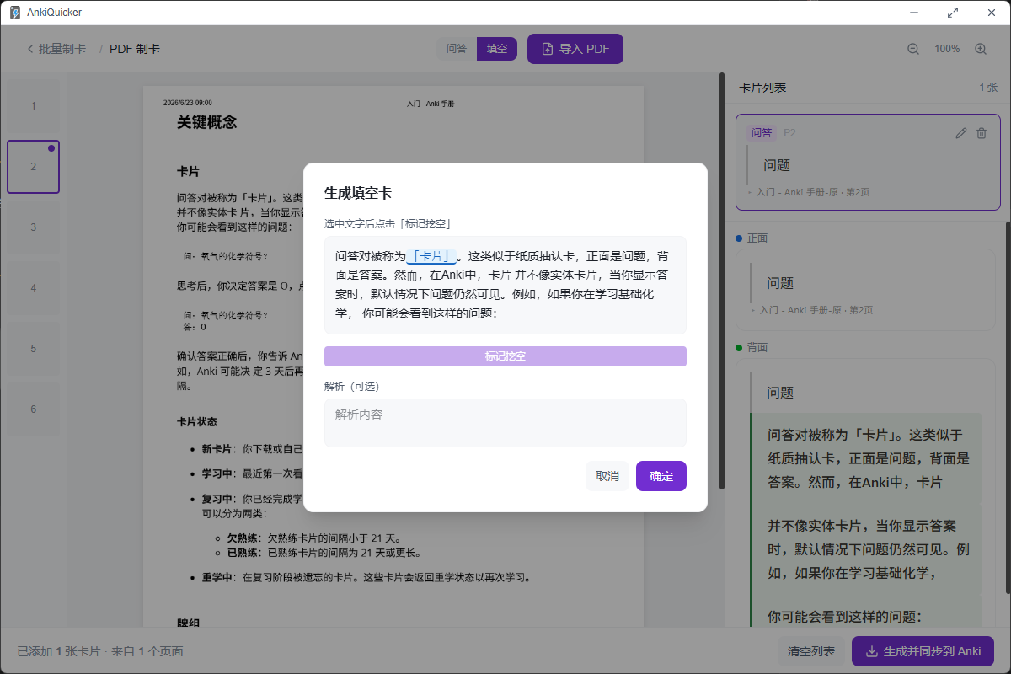Click the edit pencil icon on the card
The height and width of the screenshot is (674, 1011).
(961, 133)
